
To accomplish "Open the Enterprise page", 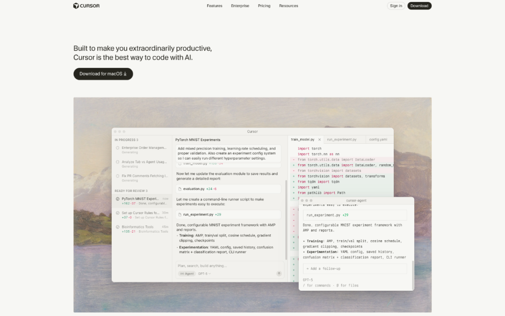I will point(240,6).
